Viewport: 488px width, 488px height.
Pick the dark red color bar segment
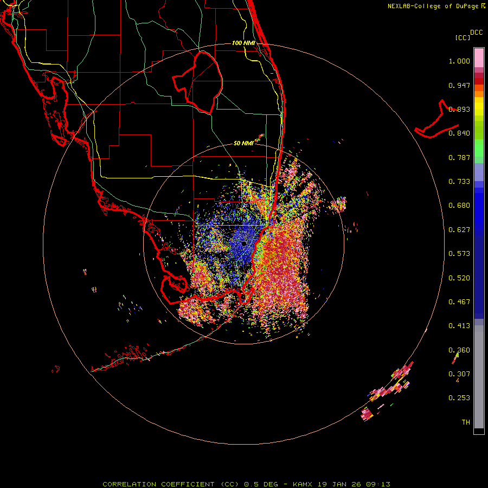point(479,81)
